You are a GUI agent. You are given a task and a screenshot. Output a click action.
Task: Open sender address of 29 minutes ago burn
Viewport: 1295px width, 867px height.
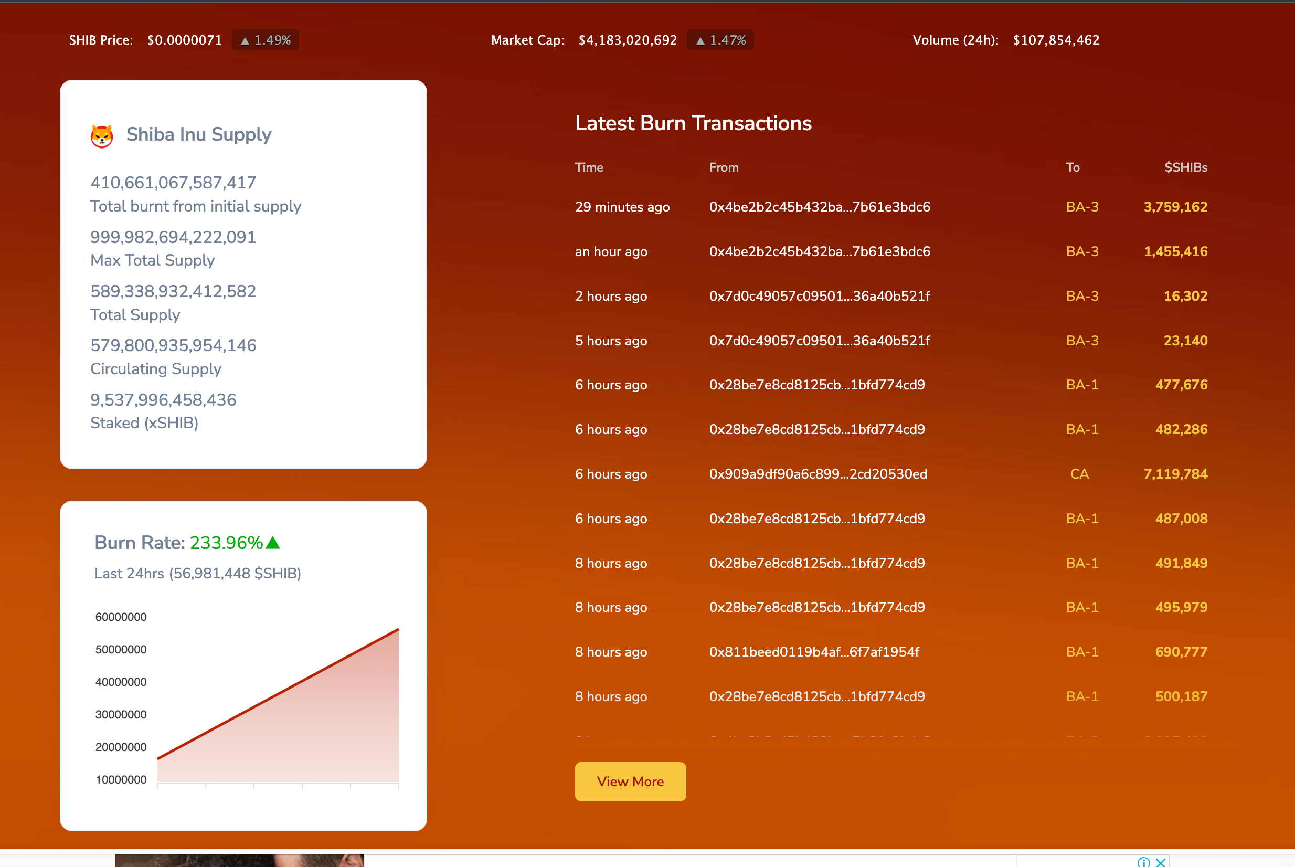click(x=819, y=207)
